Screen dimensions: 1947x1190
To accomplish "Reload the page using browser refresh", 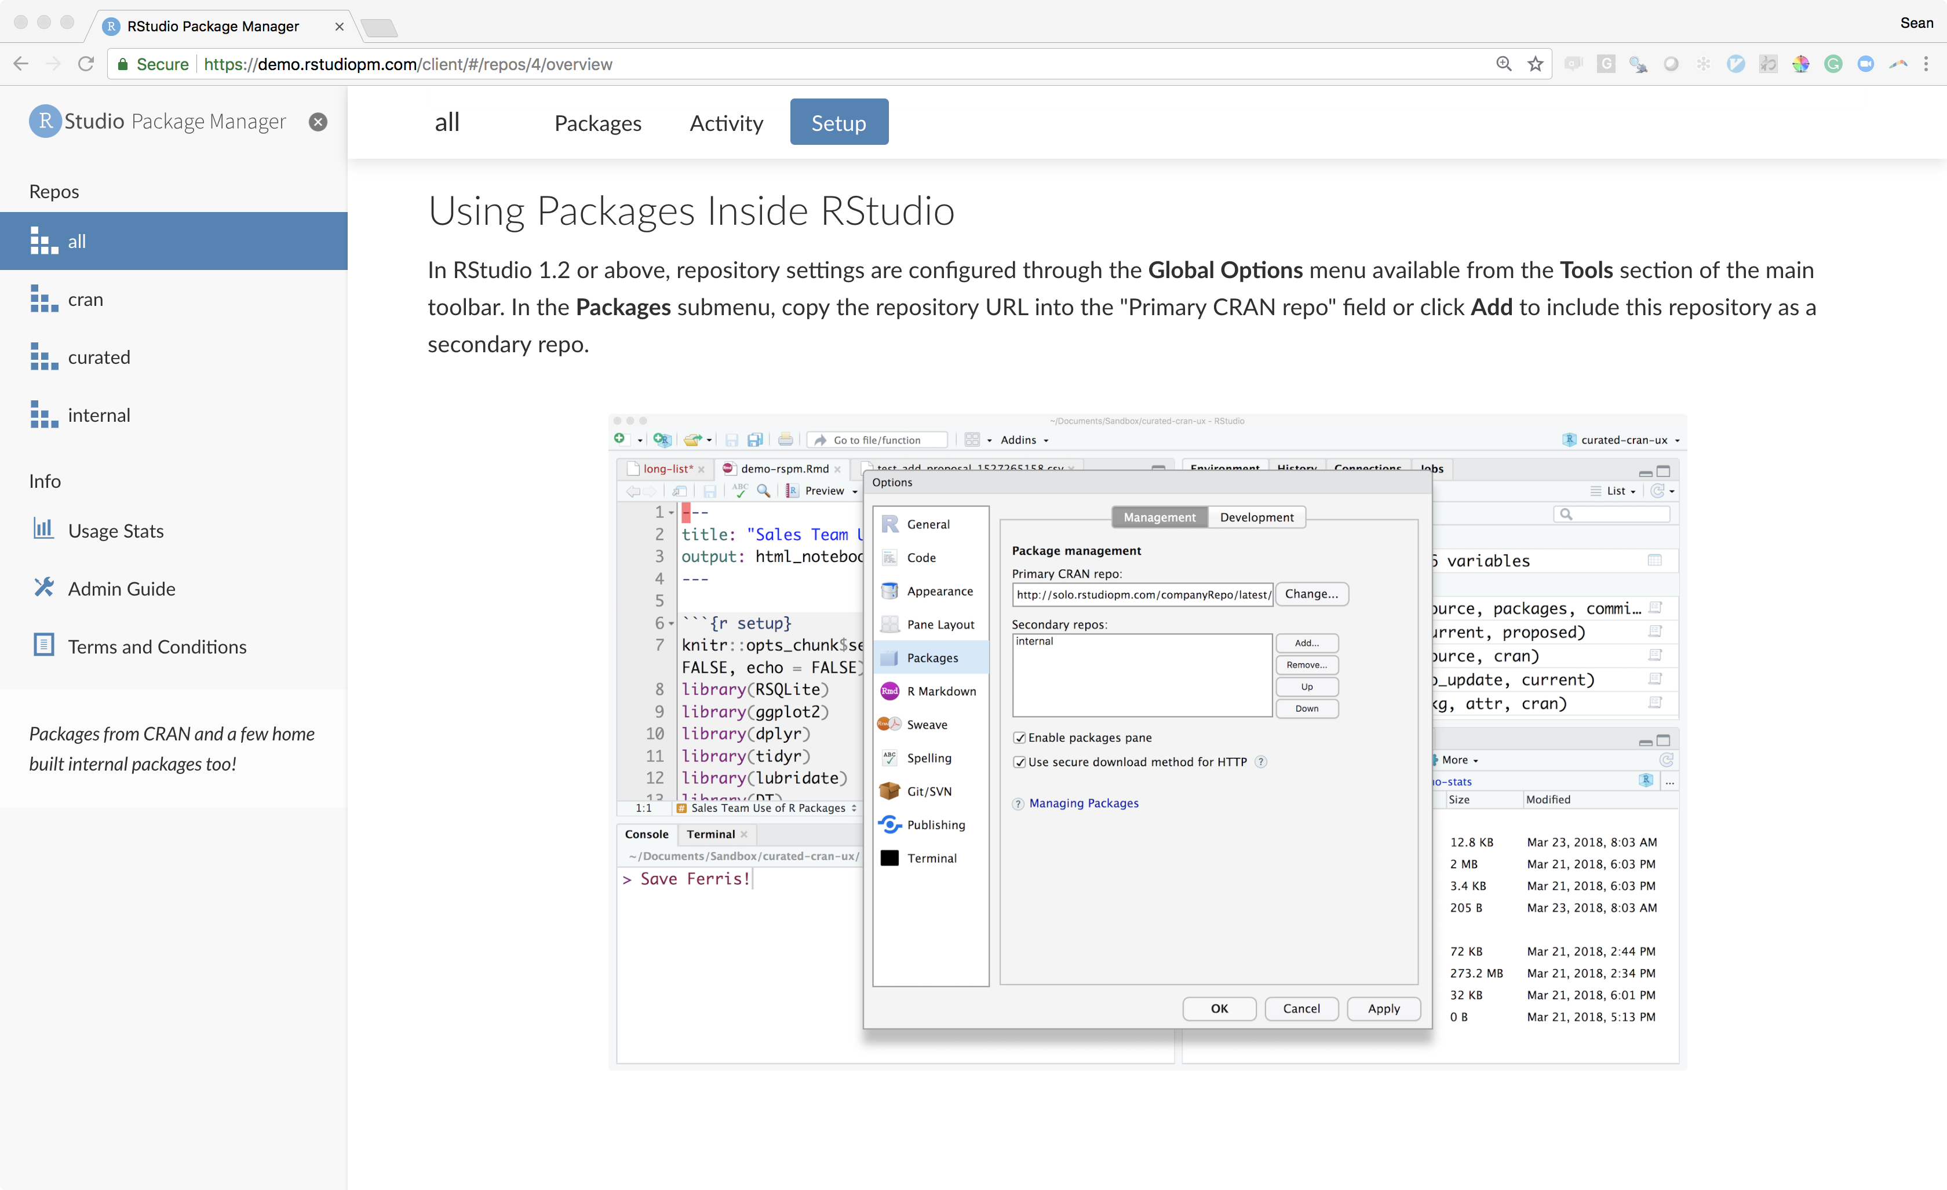I will click(86, 64).
